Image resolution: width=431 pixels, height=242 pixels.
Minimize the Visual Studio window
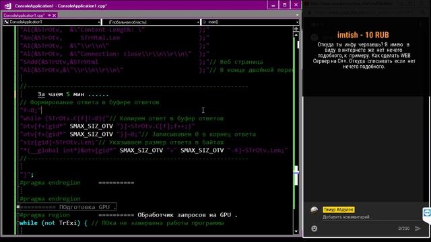[x=273, y=5]
